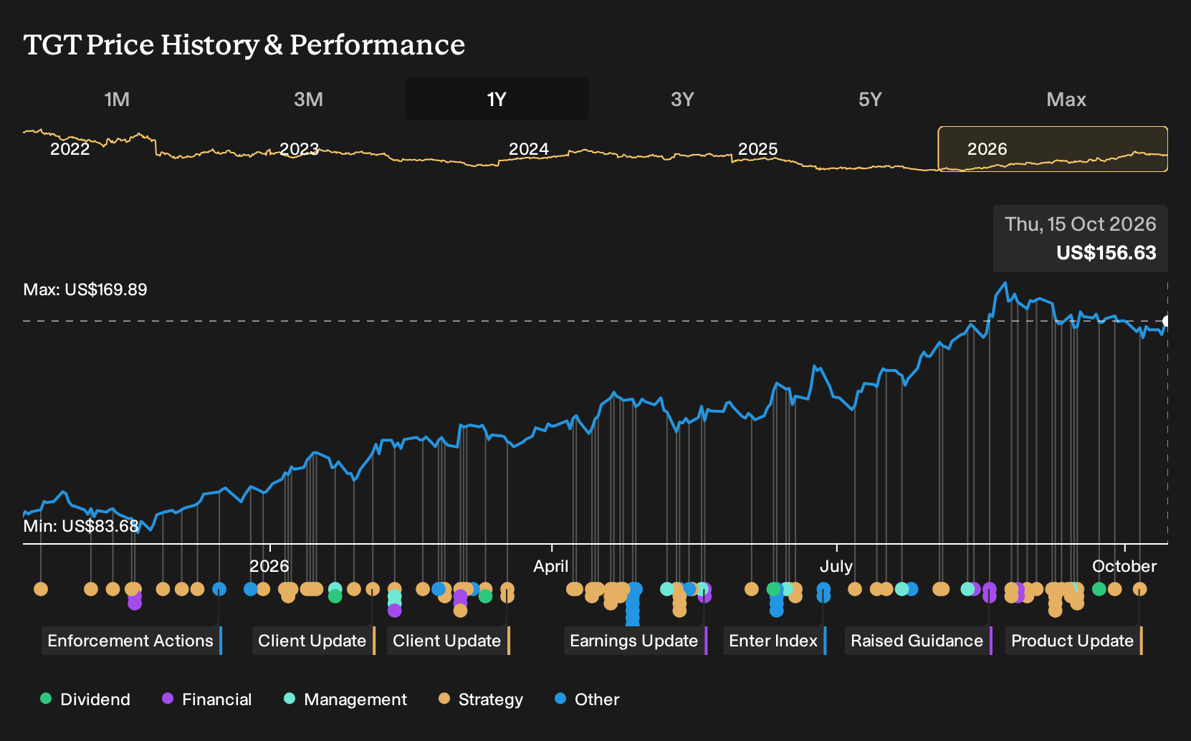The height and width of the screenshot is (741, 1191).
Task: Click lowest purple Financial dot below stacked Management dots
Action: pyautogui.click(x=394, y=611)
